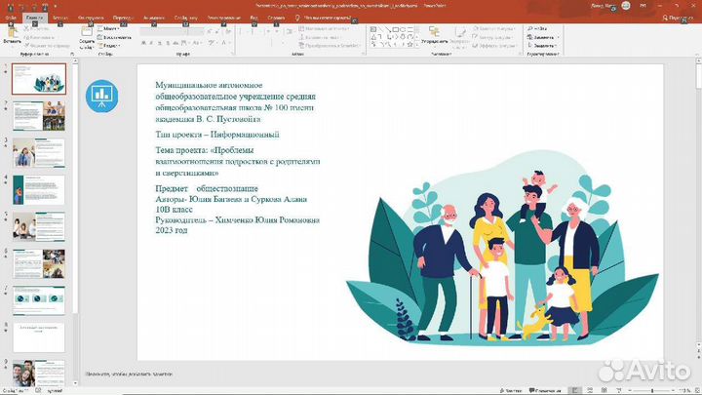Click the New Slide (Создать слайд) button

(x=86, y=38)
